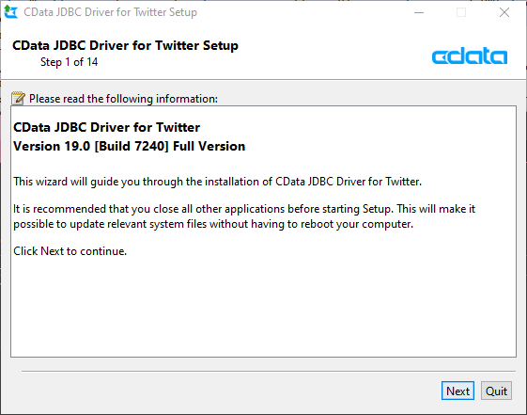Click "CData JDBC Driver for Twitter" heading in textbox

[x=106, y=127]
